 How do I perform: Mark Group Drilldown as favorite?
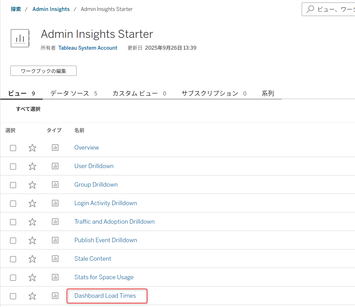(32, 185)
